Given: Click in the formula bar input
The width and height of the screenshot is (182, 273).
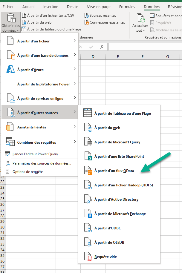Looking at the screenshot, I should click(145, 47).
